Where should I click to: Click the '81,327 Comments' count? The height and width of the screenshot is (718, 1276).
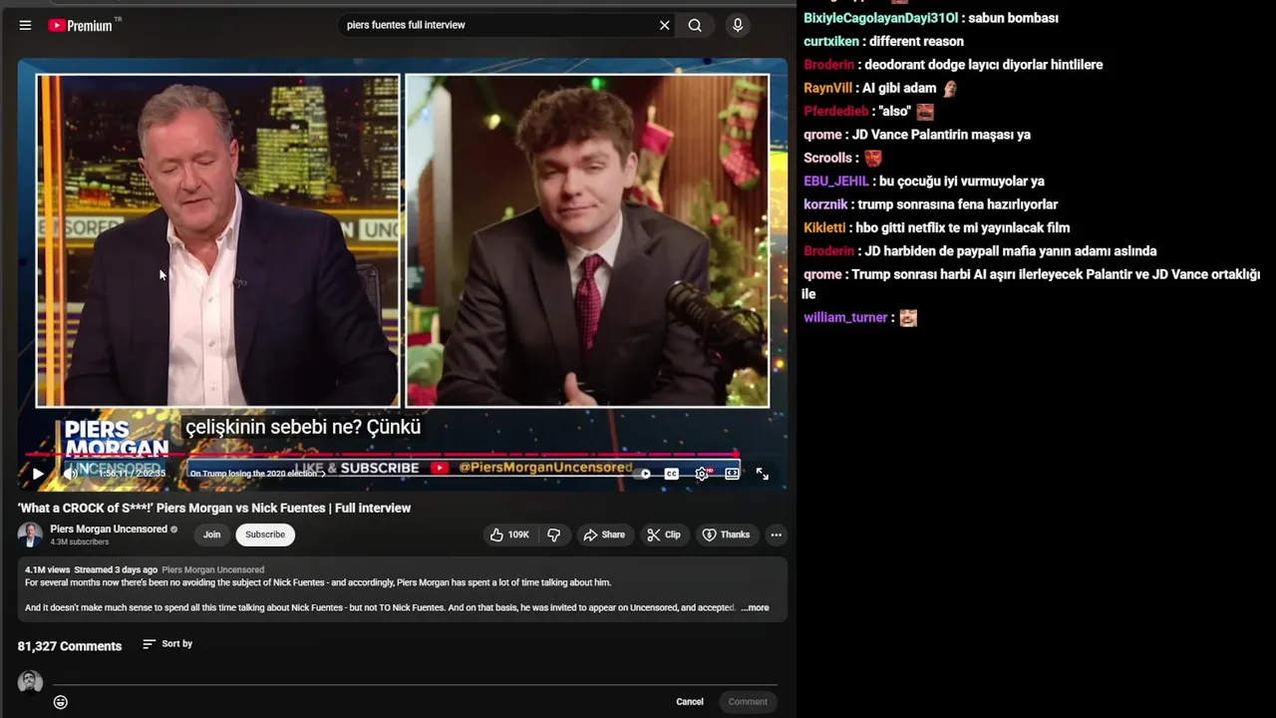click(70, 646)
